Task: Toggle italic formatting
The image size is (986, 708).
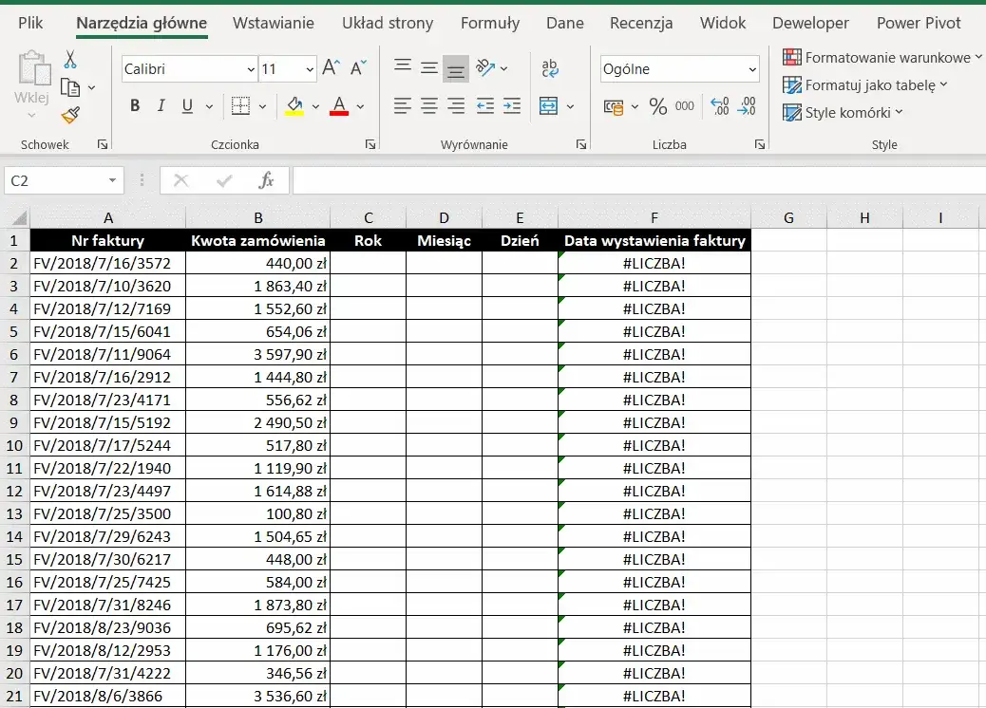Action: (160, 105)
